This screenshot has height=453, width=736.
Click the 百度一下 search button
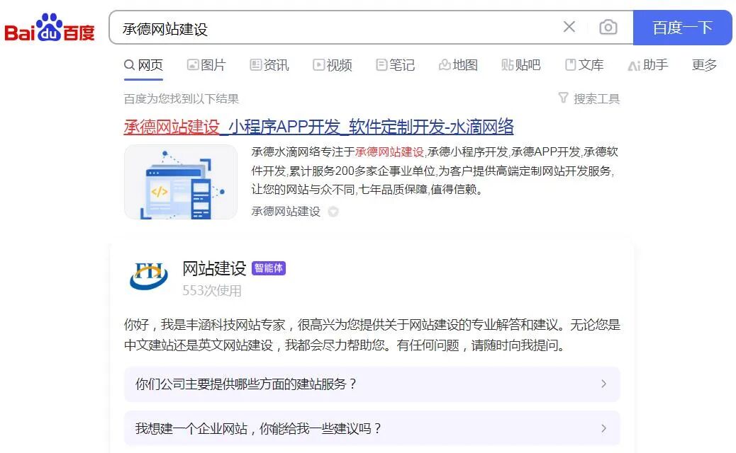pos(682,28)
